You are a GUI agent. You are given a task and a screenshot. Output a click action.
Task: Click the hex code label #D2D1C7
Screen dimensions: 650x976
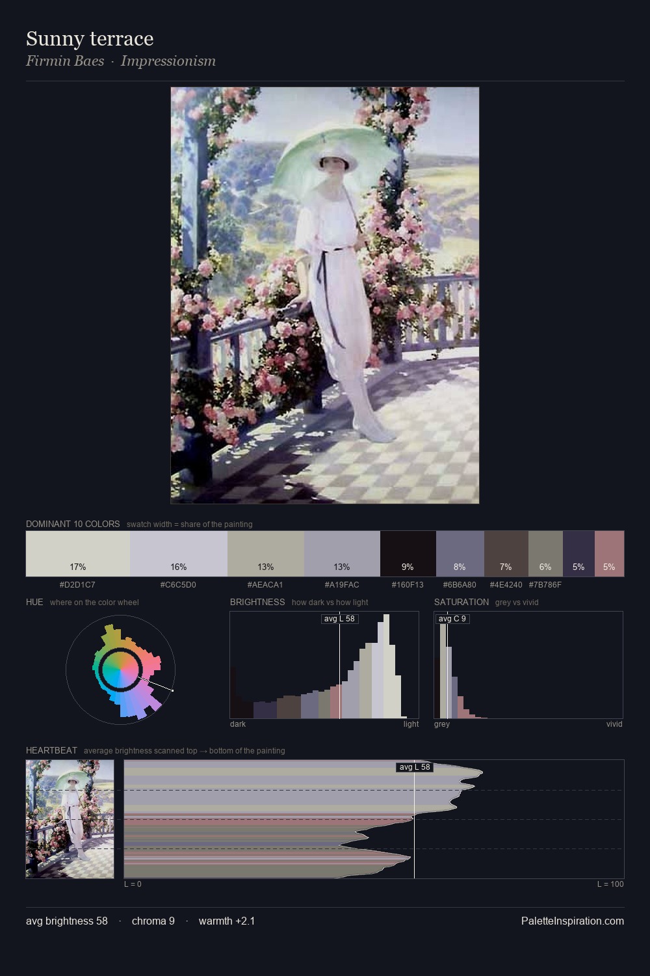coord(77,585)
